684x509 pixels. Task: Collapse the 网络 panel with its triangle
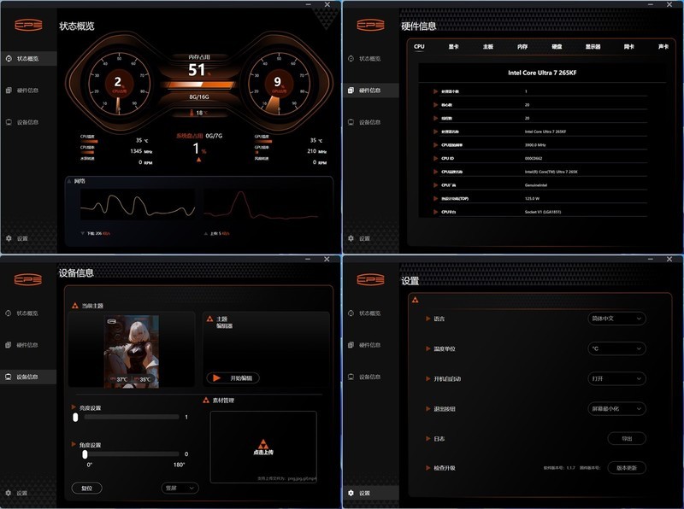[x=69, y=181]
